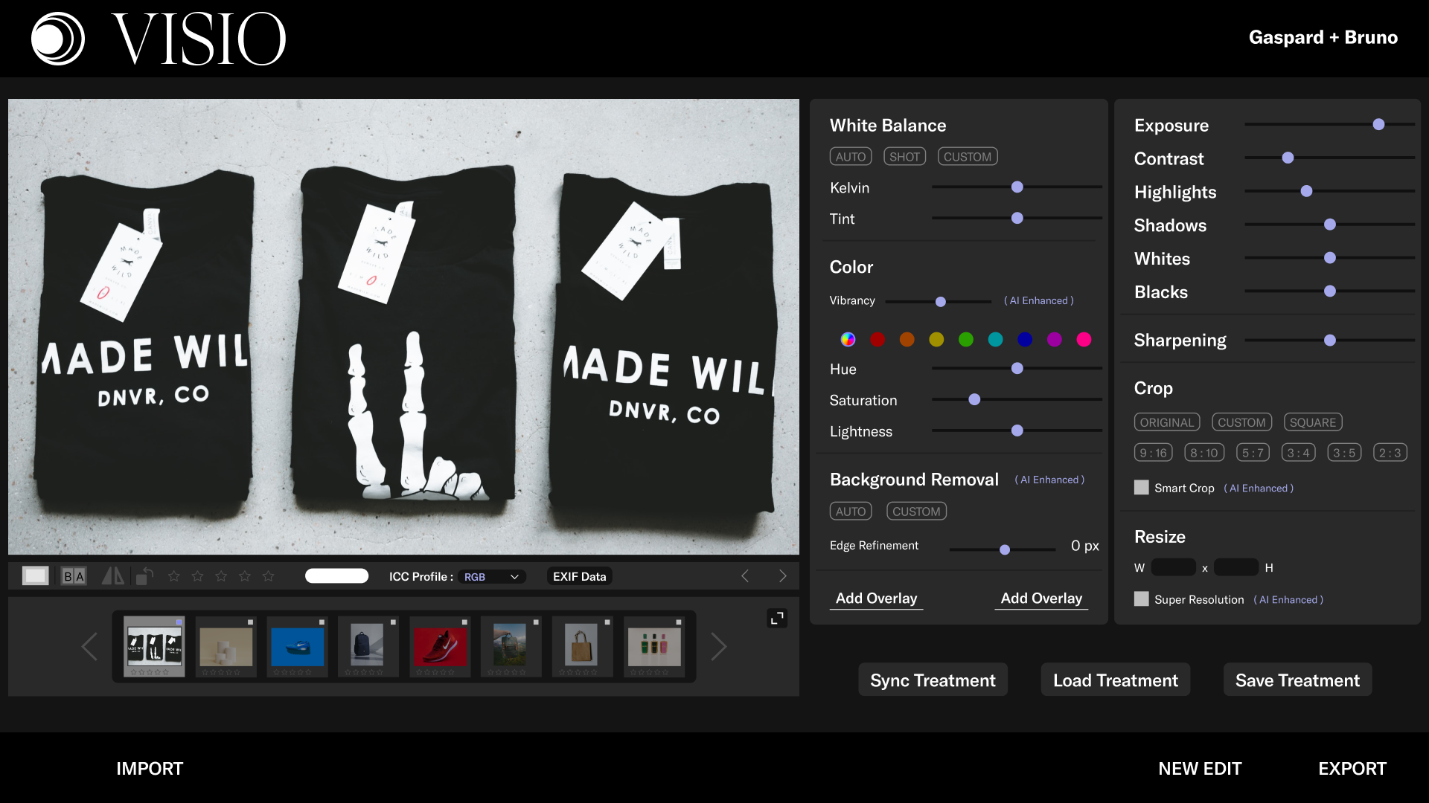Click the Kelvin slider handle
This screenshot has height=803, width=1429.
(1017, 187)
